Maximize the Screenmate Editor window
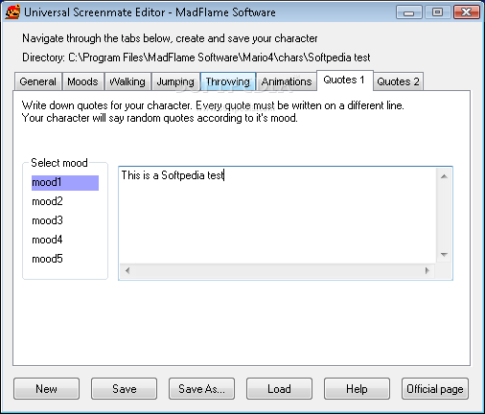This screenshot has width=485, height=414. pyautogui.click(x=438, y=12)
